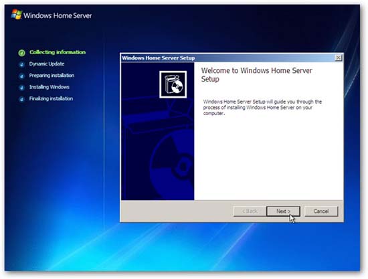
Task: Click the Welcome to Windows Home Server heading
Action: (256, 75)
